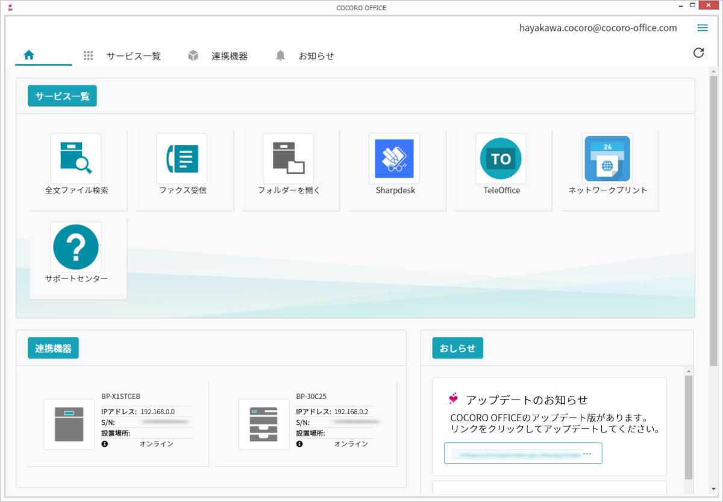Click the アップデートのお知らせ heading
The image size is (723, 502).
pyautogui.click(x=527, y=400)
